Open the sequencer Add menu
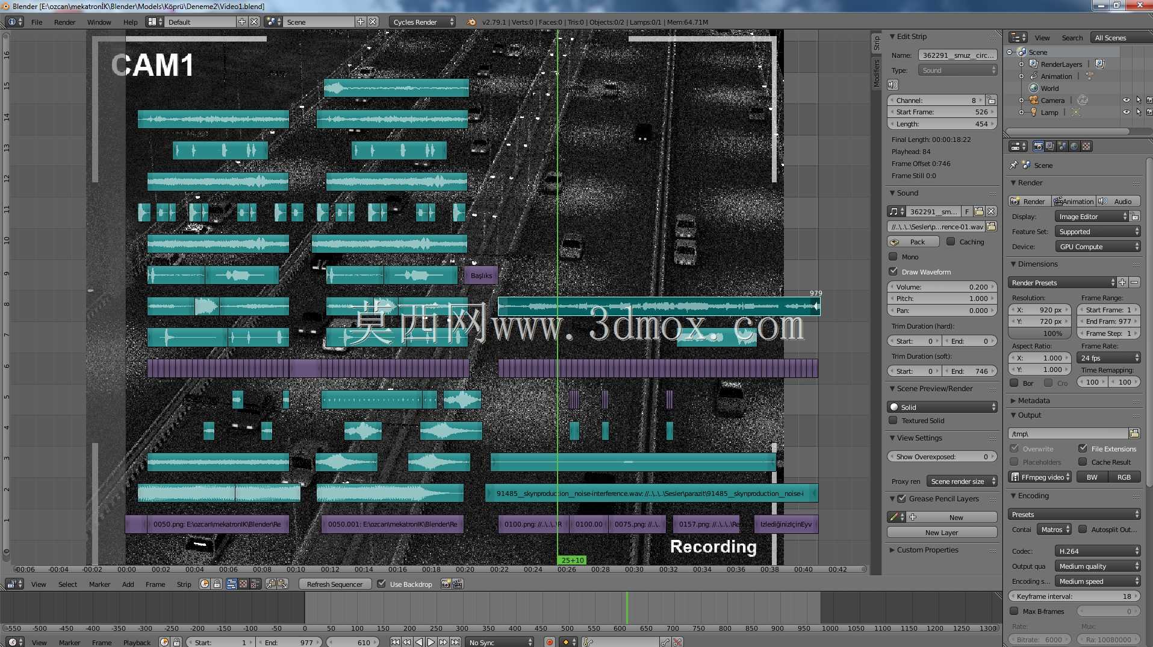Image resolution: width=1153 pixels, height=647 pixels. tap(128, 584)
